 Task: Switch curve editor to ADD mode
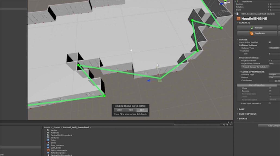131,110
